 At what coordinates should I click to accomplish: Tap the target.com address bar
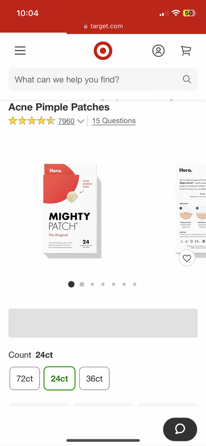[103, 26]
